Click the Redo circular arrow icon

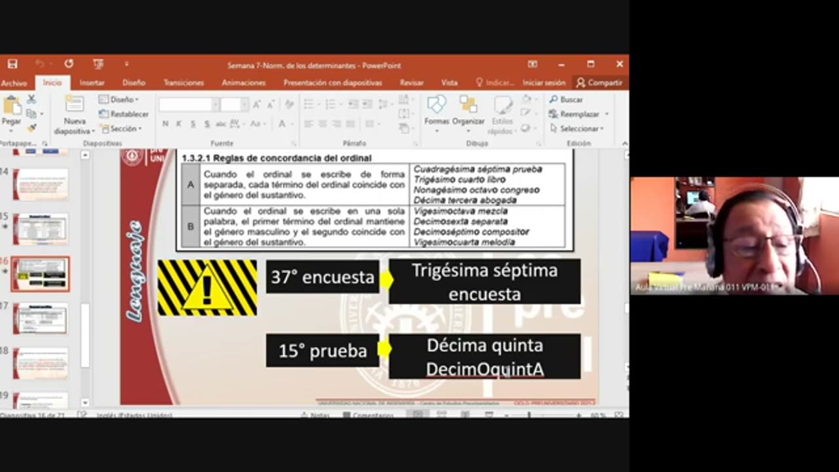(x=69, y=64)
